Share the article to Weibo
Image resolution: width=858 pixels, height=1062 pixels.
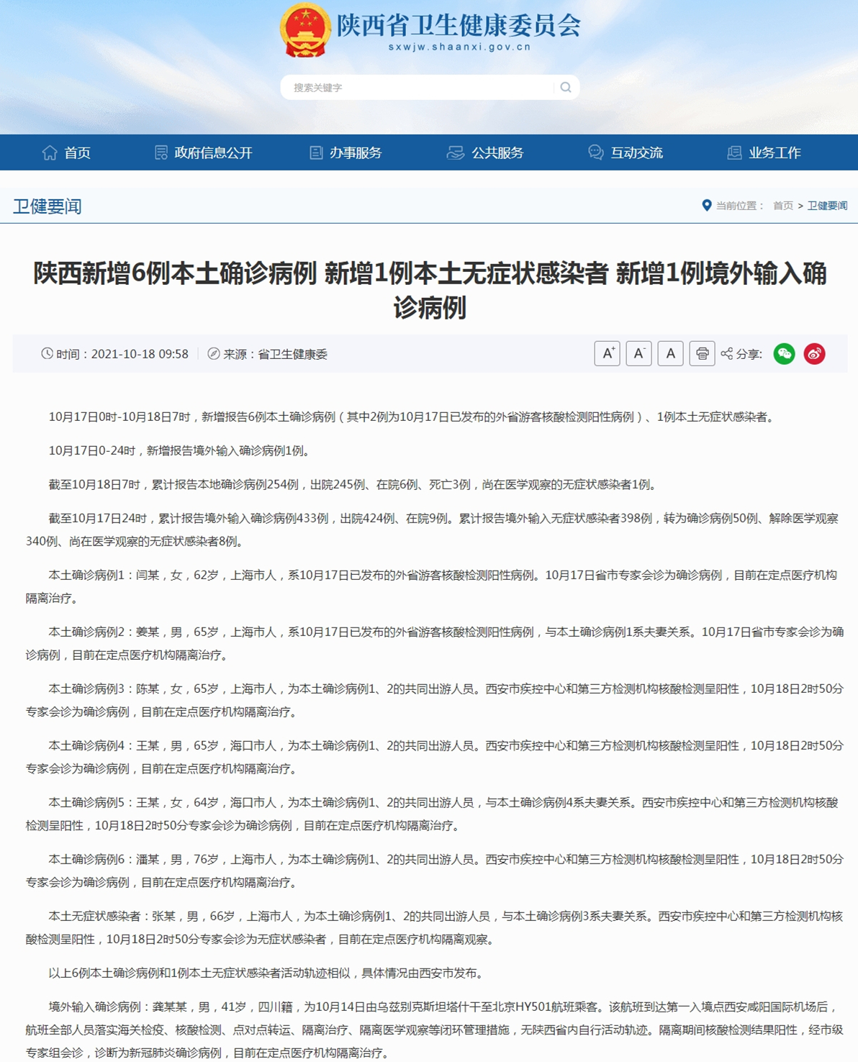tap(813, 353)
